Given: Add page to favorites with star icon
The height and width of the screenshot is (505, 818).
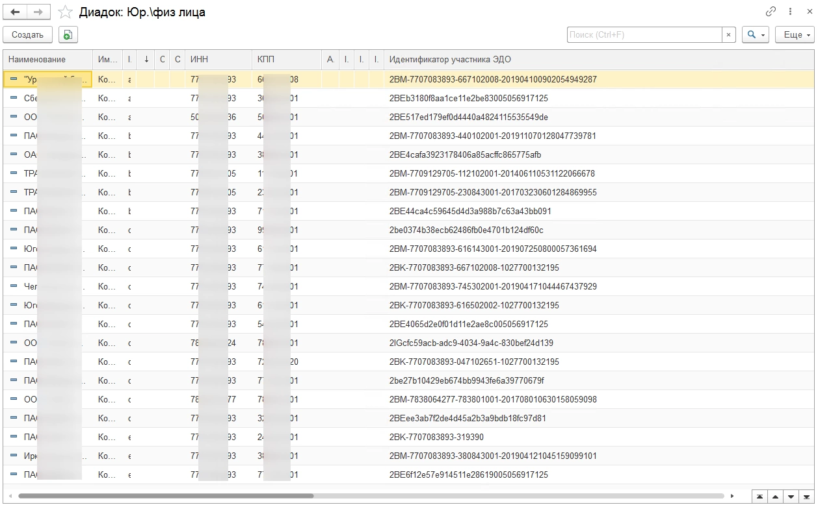Looking at the screenshot, I should click(x=65, y=12).
